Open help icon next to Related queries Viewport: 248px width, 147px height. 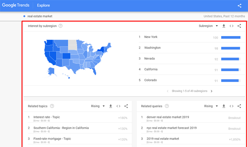[167, 106]
